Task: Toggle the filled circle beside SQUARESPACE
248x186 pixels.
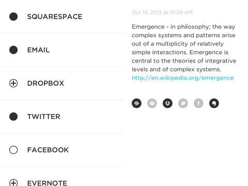Action: coord(13,17)
